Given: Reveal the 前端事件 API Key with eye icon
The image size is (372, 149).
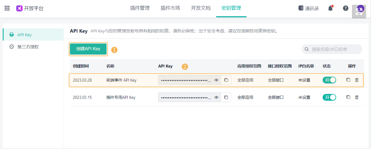Looking at the screenshot, I should (216, 80).
